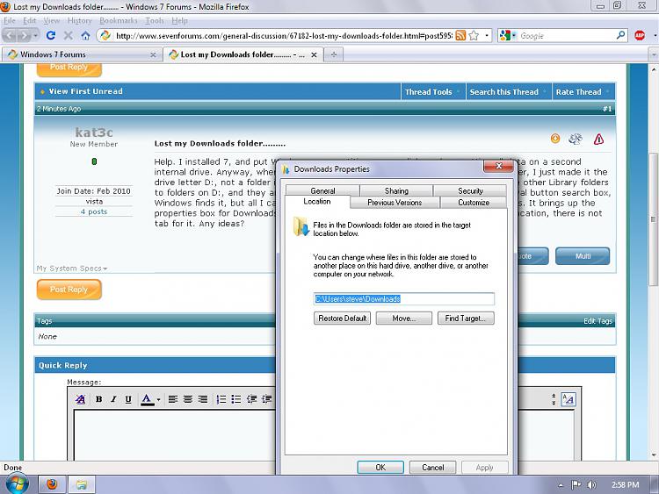Image resolution: width=659 pixels, height=494 pixels.
Task: Open Action Center flag in tray
Action: click(x=576, y=485)
